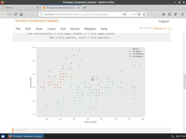Image resolution: width=186 pixels, height=139 pixels.
Task: Open the Library icon in toolbar
Action: pos(164,15)
